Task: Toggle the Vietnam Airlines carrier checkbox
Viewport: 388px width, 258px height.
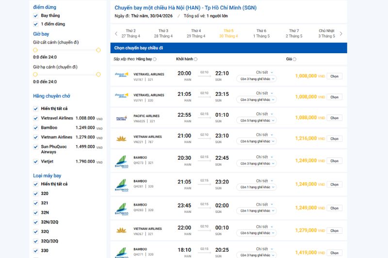Action: pyautogui.click(x=35, y=137)
